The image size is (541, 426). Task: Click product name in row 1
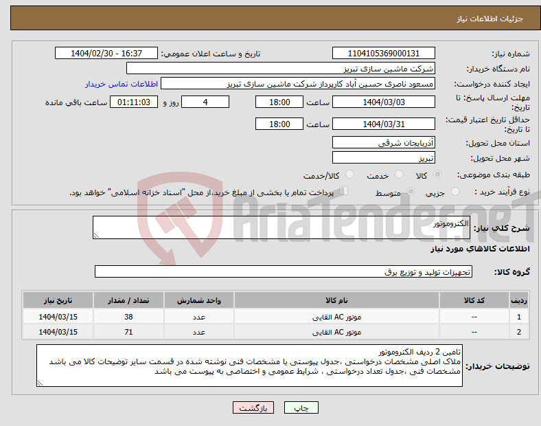(x=336, y=317)
